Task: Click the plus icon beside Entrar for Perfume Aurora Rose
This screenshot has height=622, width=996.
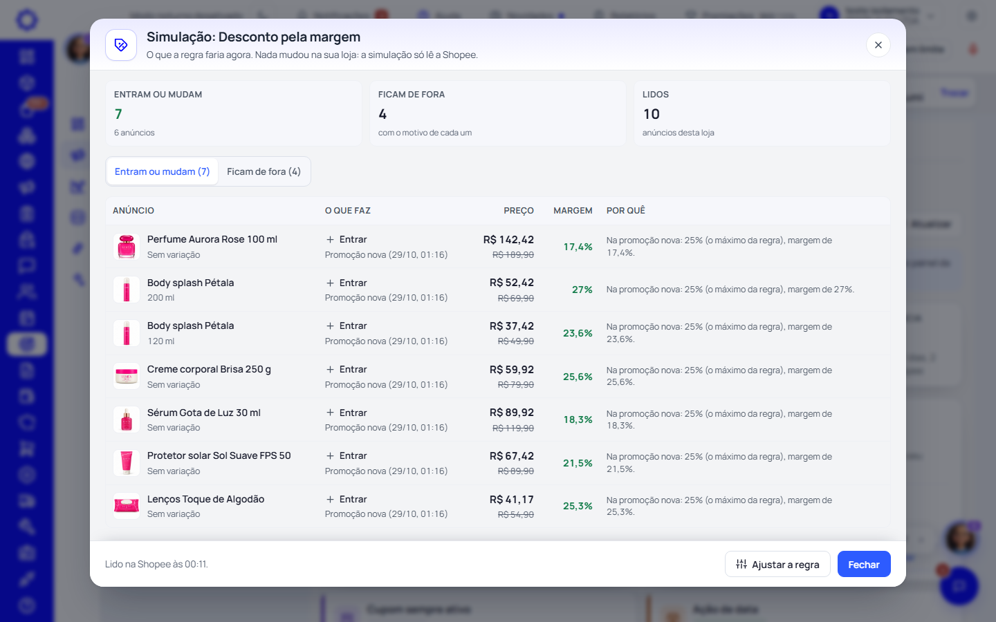Action: pos(331,239)
